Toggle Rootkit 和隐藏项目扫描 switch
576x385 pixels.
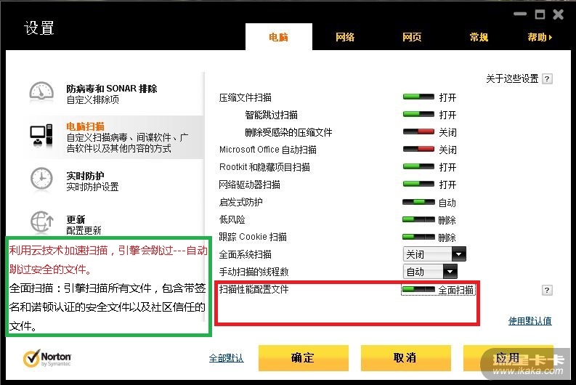click(418, 166)
